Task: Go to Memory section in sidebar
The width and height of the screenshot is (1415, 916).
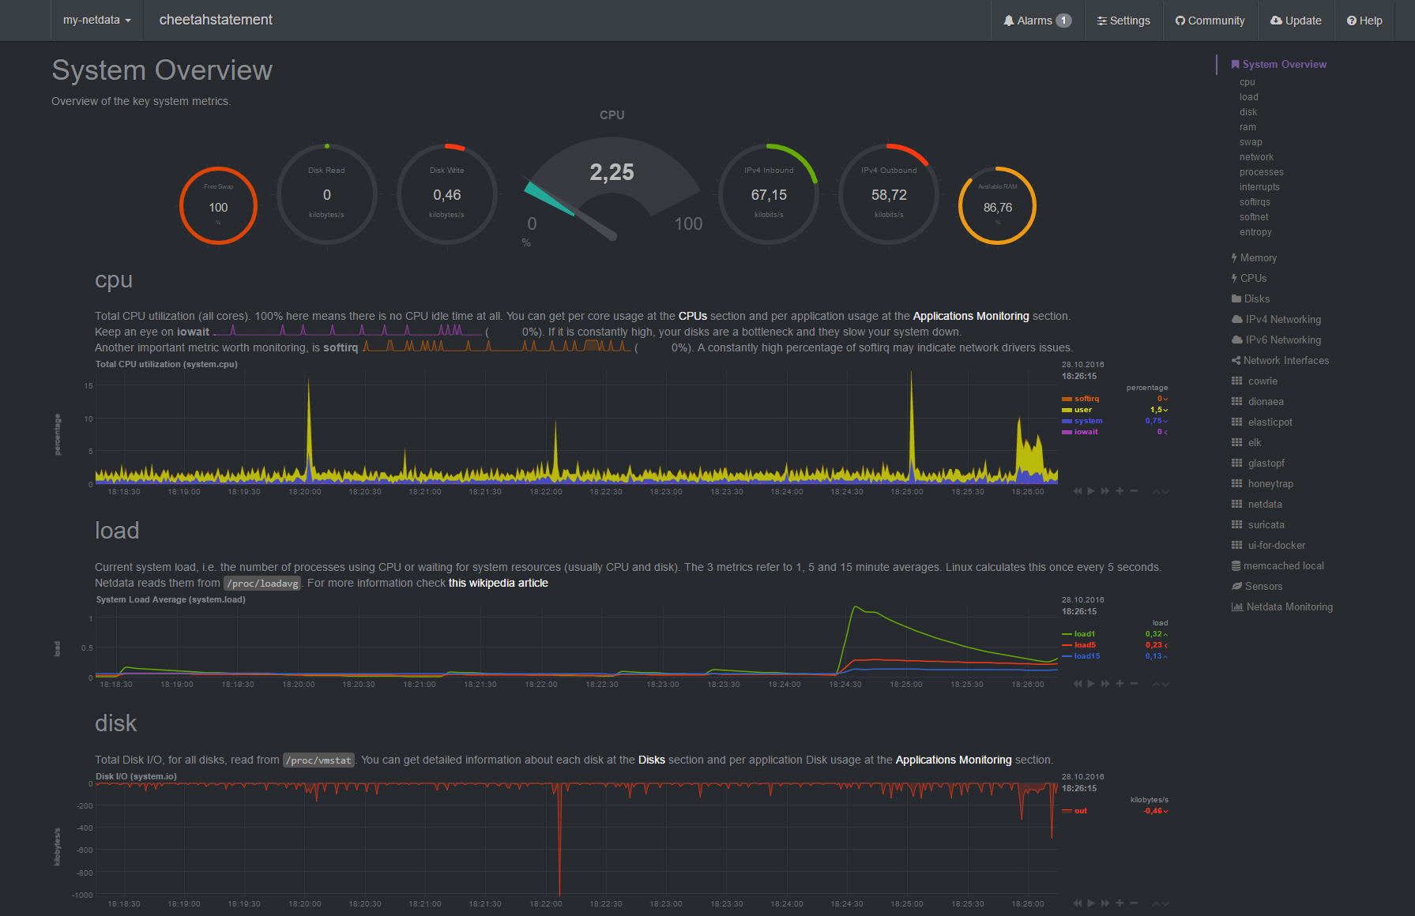Action: [x=1258, y=258]
